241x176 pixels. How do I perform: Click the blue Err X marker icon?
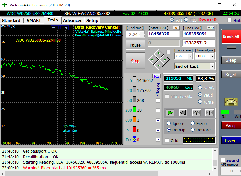[x=134, y=139]
